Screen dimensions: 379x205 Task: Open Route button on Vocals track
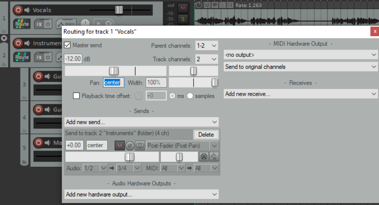pos(22,24)
